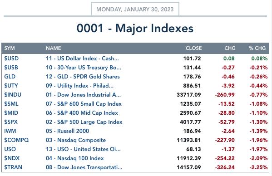Open the IWM symbol link
The width and height of the screenshot is (272, 176).
point(10,131)
